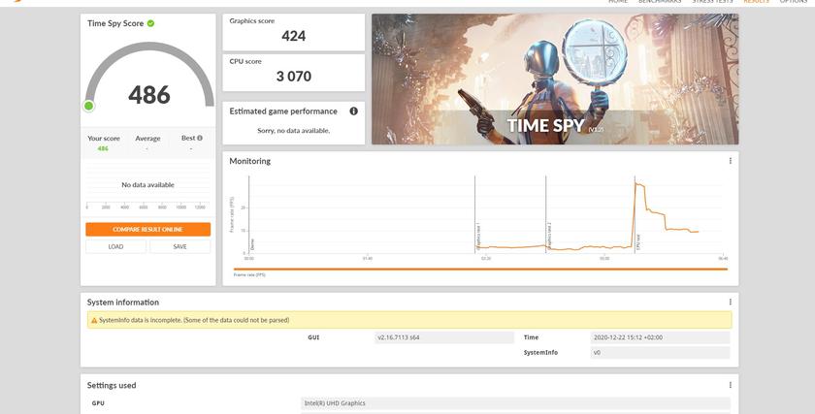Screen dimensions: 815x414
Task: Click the Compare Result Online button
Action: click(x=147, y=230)
